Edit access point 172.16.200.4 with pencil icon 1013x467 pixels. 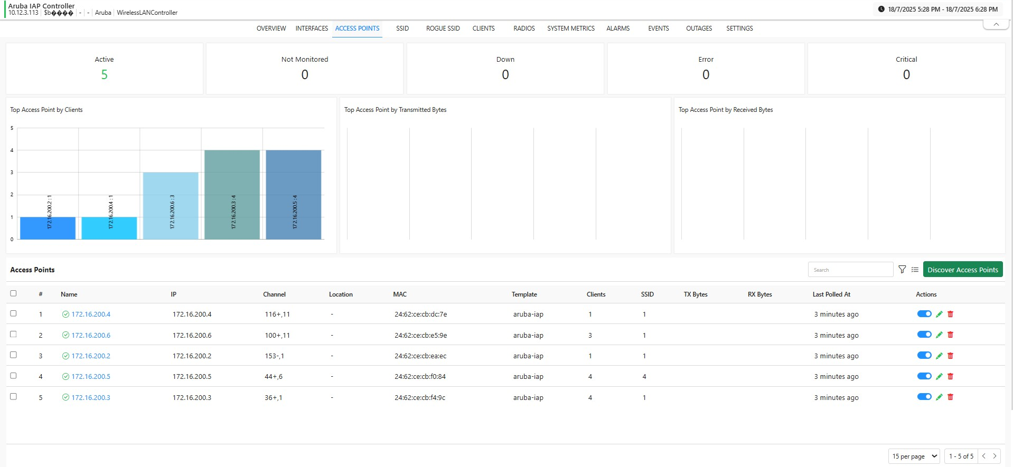tap(939, 314)
